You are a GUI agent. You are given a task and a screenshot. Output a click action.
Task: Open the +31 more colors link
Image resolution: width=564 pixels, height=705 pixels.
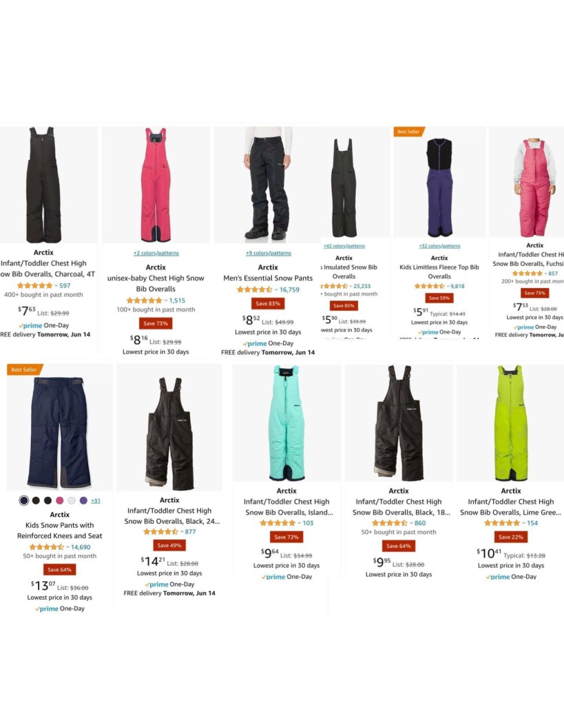point(96,500)
